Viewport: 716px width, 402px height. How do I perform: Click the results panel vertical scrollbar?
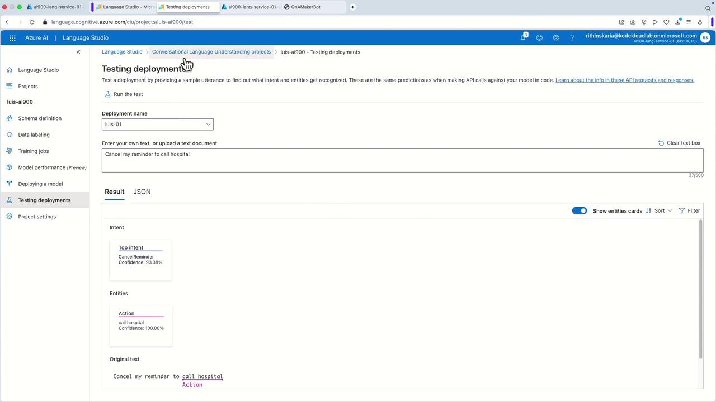[x=700, y=289]
